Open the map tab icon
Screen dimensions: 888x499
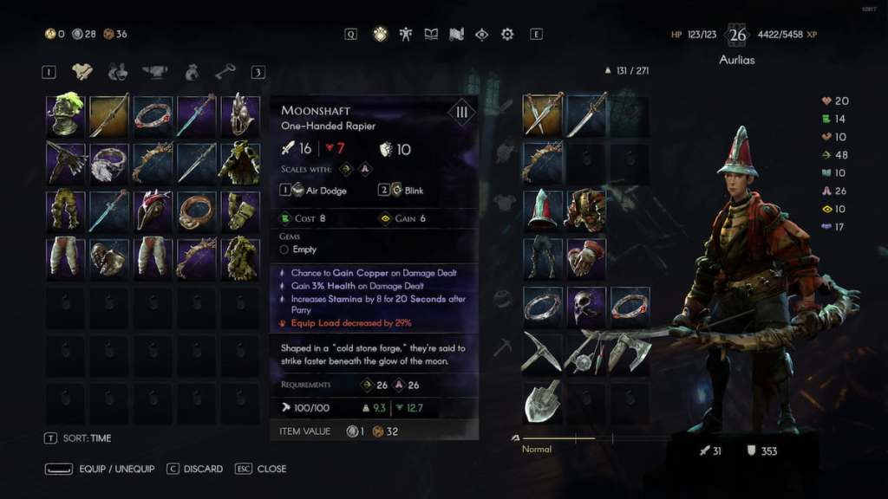pyautogui.click(x=456, y=35)
